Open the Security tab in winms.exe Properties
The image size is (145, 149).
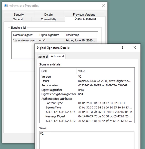click(19, 14)
